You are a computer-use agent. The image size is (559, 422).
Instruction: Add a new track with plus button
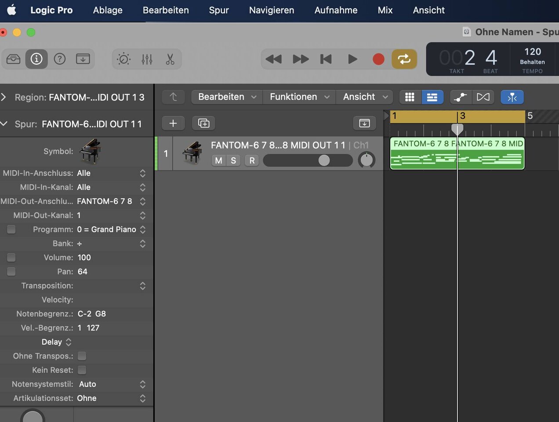point(173,123)
